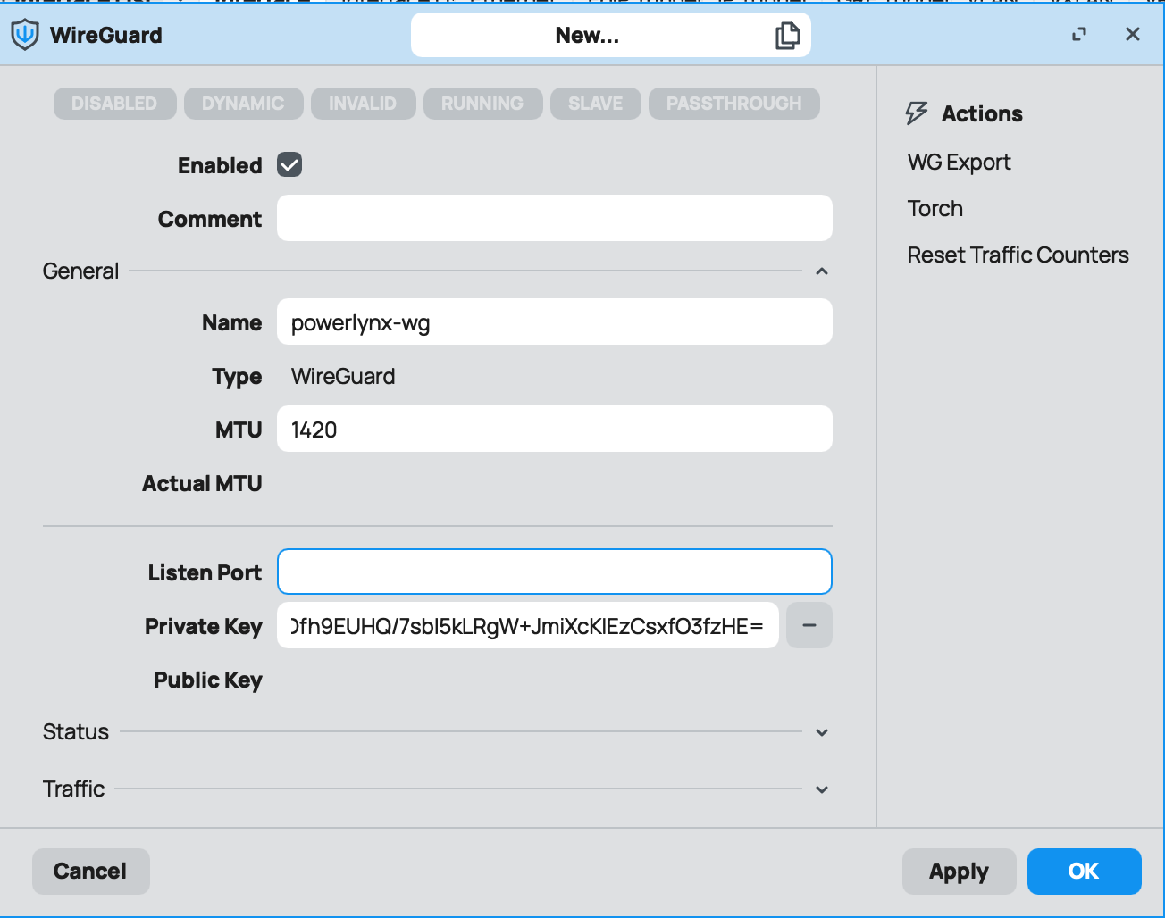Confirm with the OK button
The image size is (1165, 918).
click(x=1085, y=872)
